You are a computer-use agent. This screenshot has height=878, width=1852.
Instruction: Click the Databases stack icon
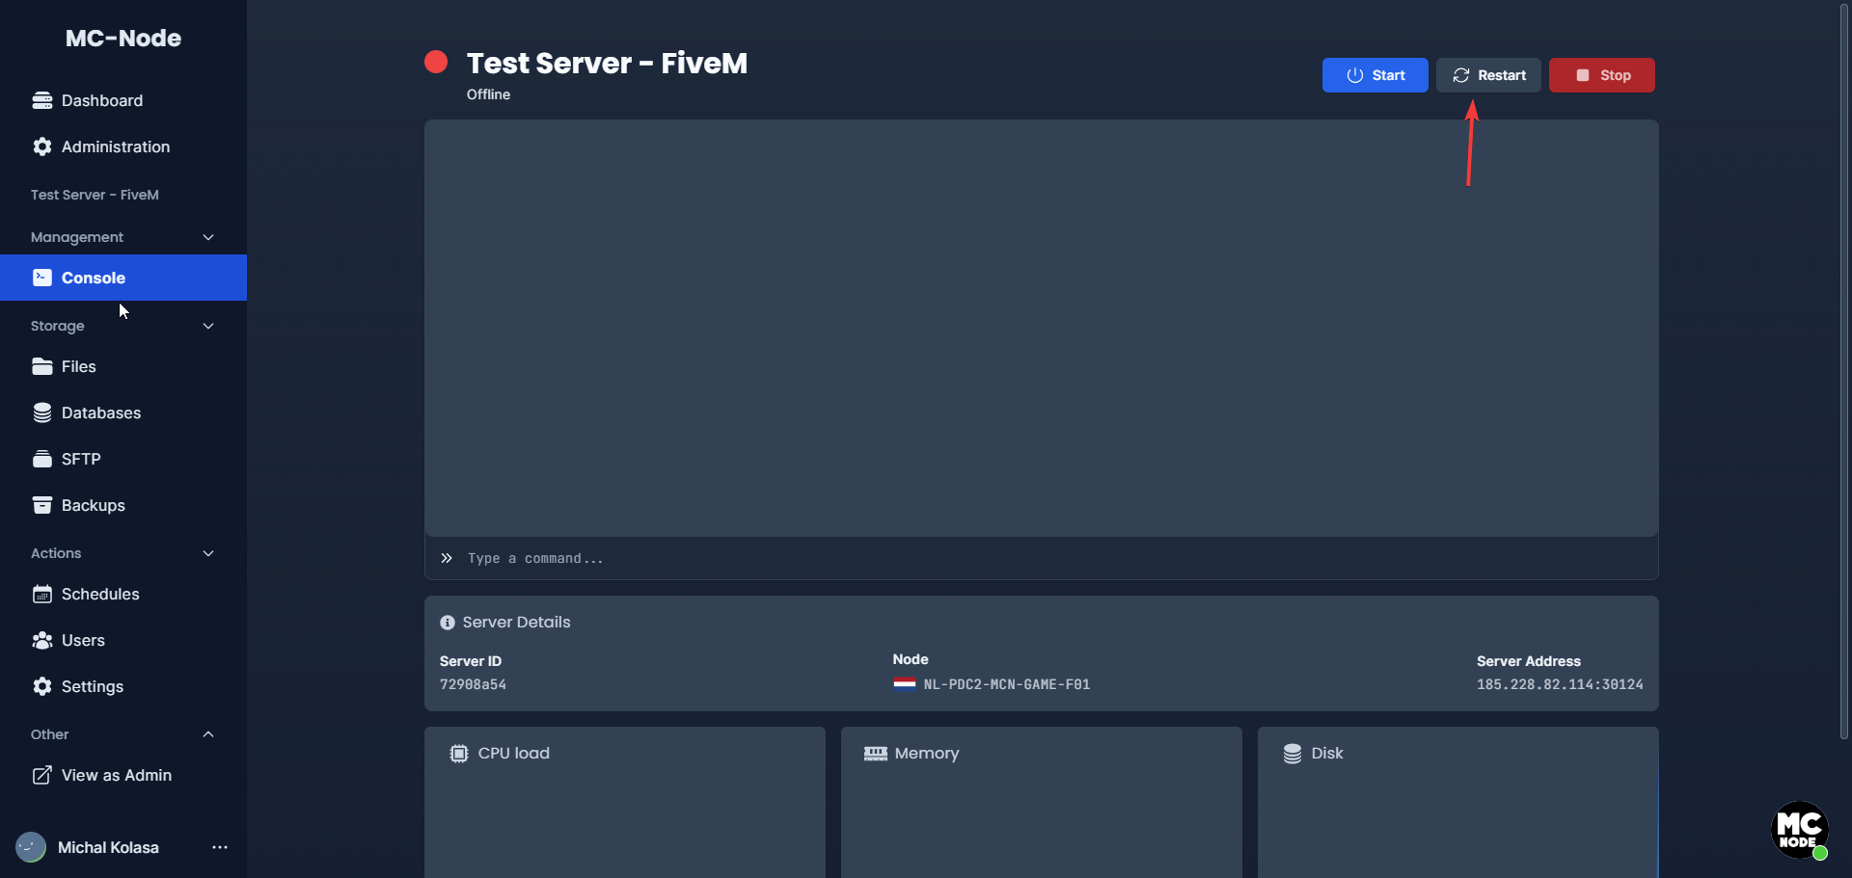pyautogui.click(x=42, y=412)
